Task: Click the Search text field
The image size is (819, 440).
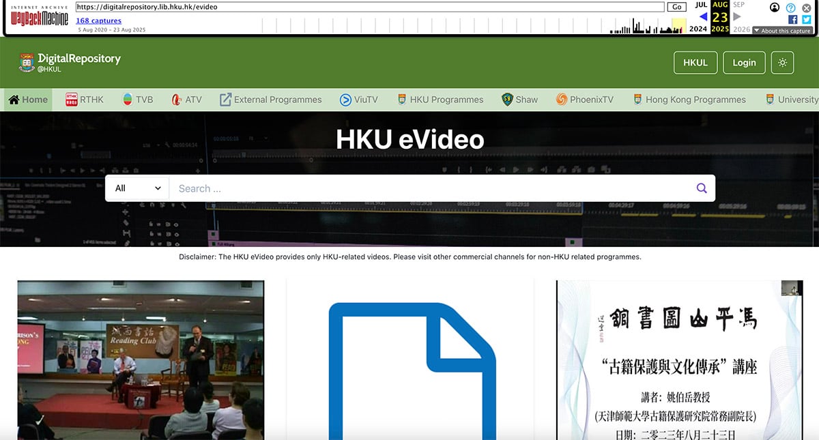Action: coord(430,188)
